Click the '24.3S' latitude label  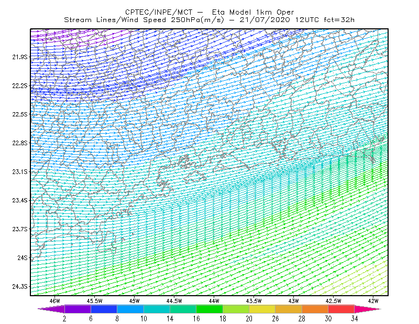click(20, 287)
